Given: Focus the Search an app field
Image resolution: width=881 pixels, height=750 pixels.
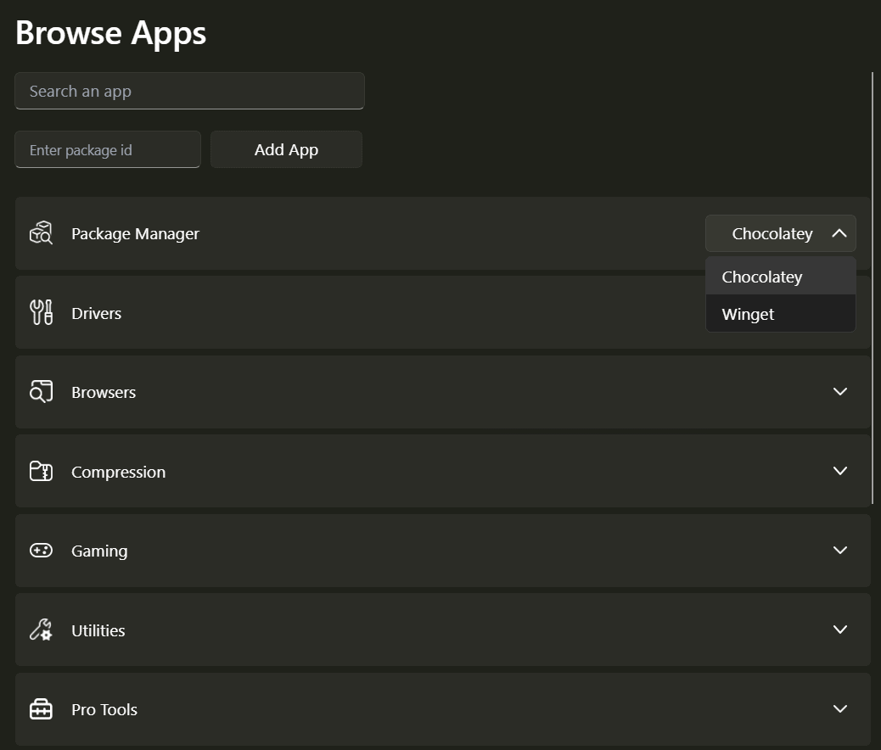Looking at the screenshot, I should pyautogui.click(x=189, y=91).
